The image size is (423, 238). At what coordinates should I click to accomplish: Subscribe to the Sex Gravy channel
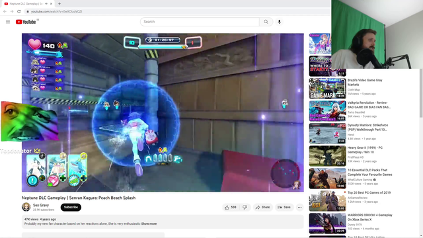tap(71, 207)
